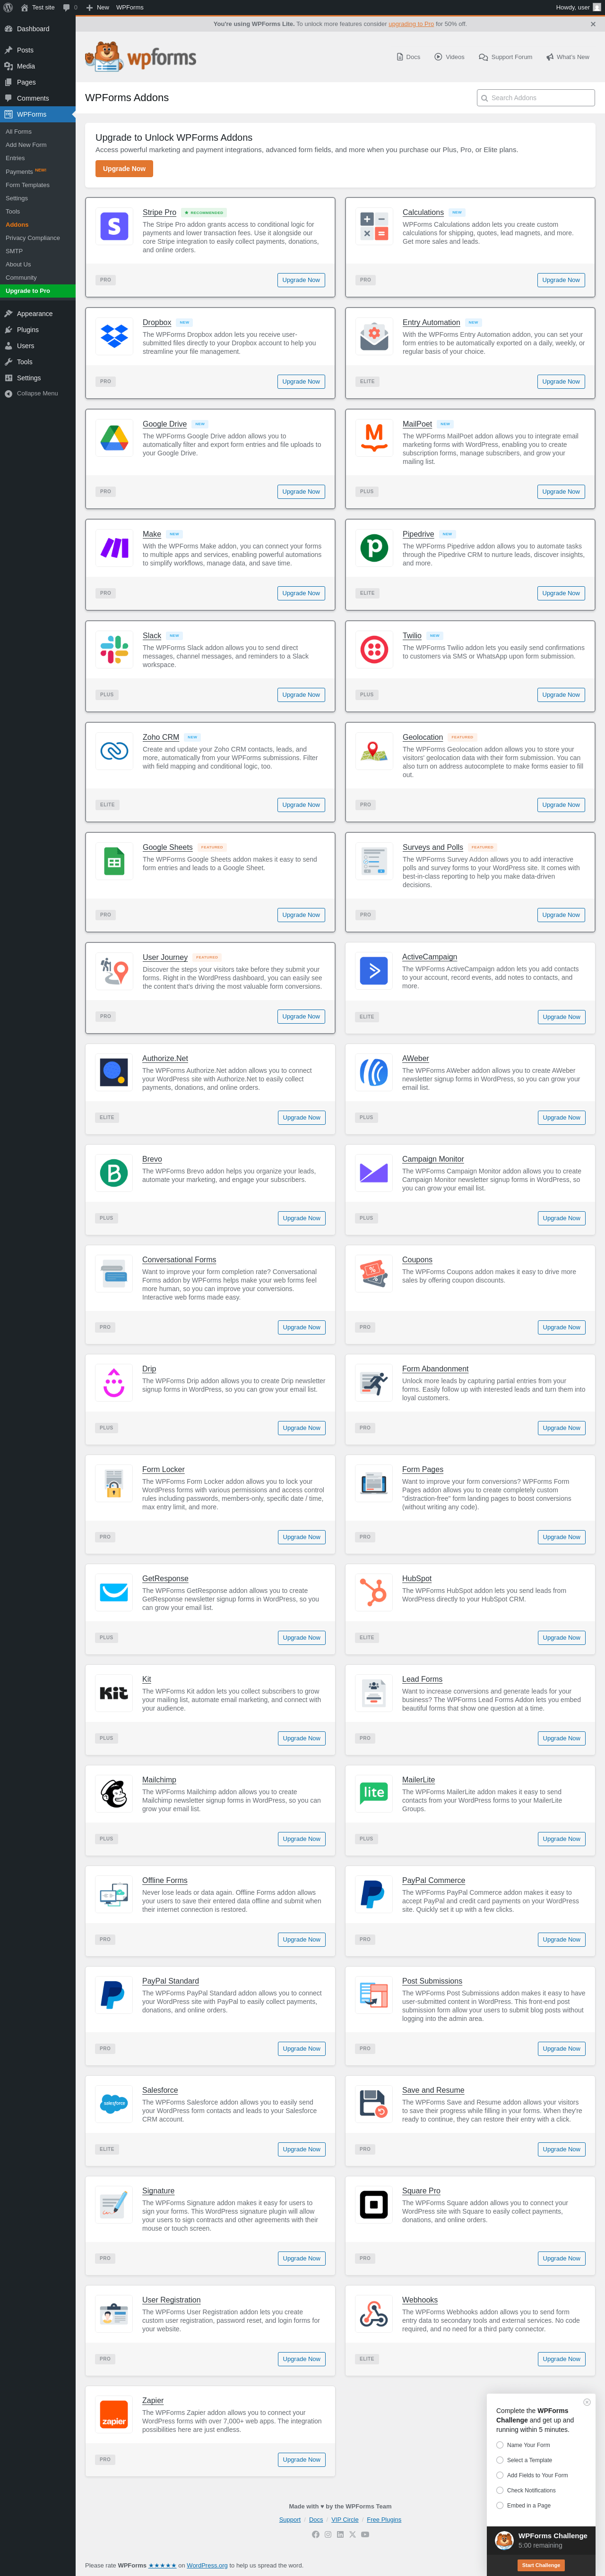This screenshot has width=605, height=2576.
Task: Dismiss the WPForms Challenge popup
Action: click(587, 2402)
